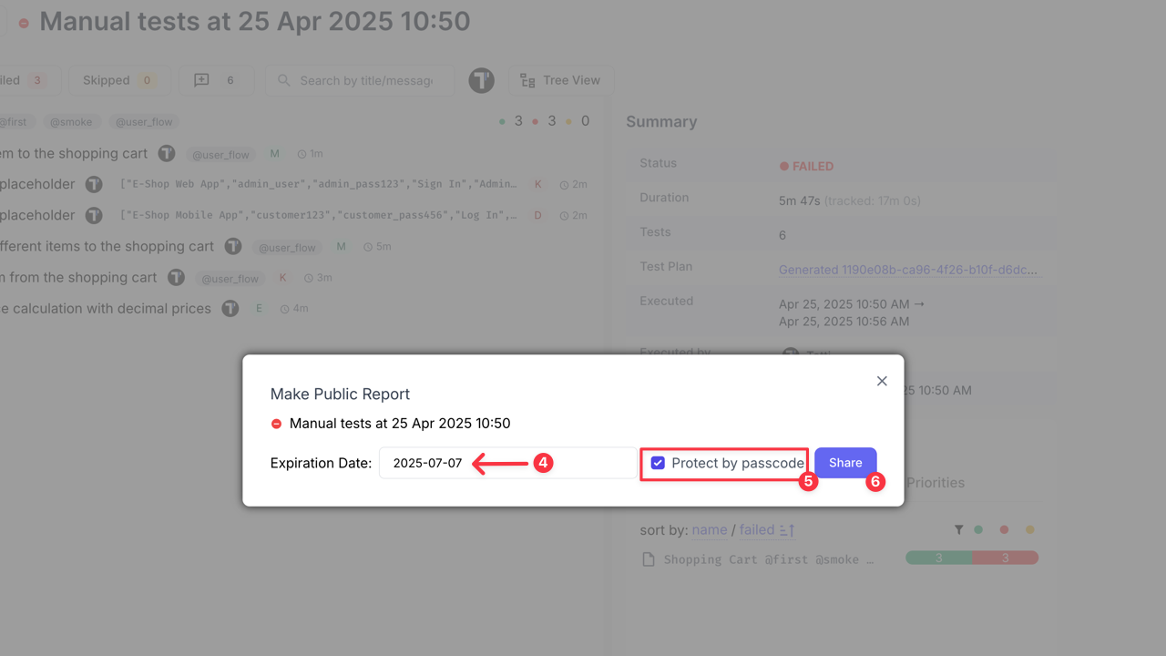Click the T artifact icon on the shopping cart test
This screenshot has height=656, width=1166.
point(167,153)
